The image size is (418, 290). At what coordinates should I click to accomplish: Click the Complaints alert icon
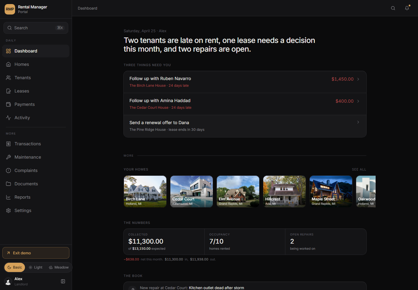pos(8,171)
